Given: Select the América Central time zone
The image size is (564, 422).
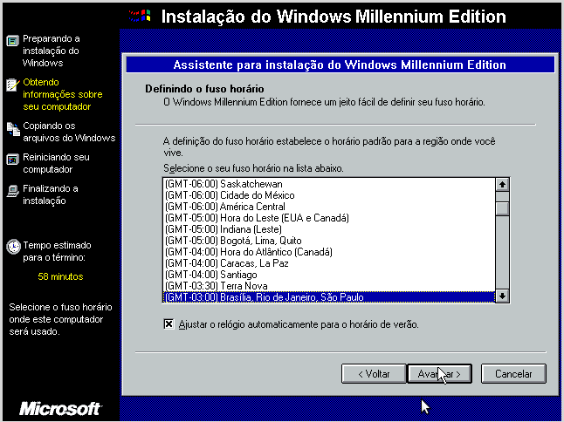Looking at the screenshot, I should 329,207.
